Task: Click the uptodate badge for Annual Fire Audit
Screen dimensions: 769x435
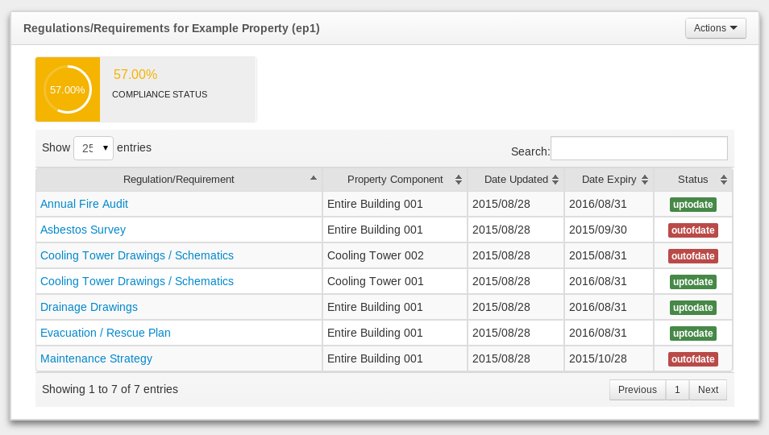Action: click(692, 205)
